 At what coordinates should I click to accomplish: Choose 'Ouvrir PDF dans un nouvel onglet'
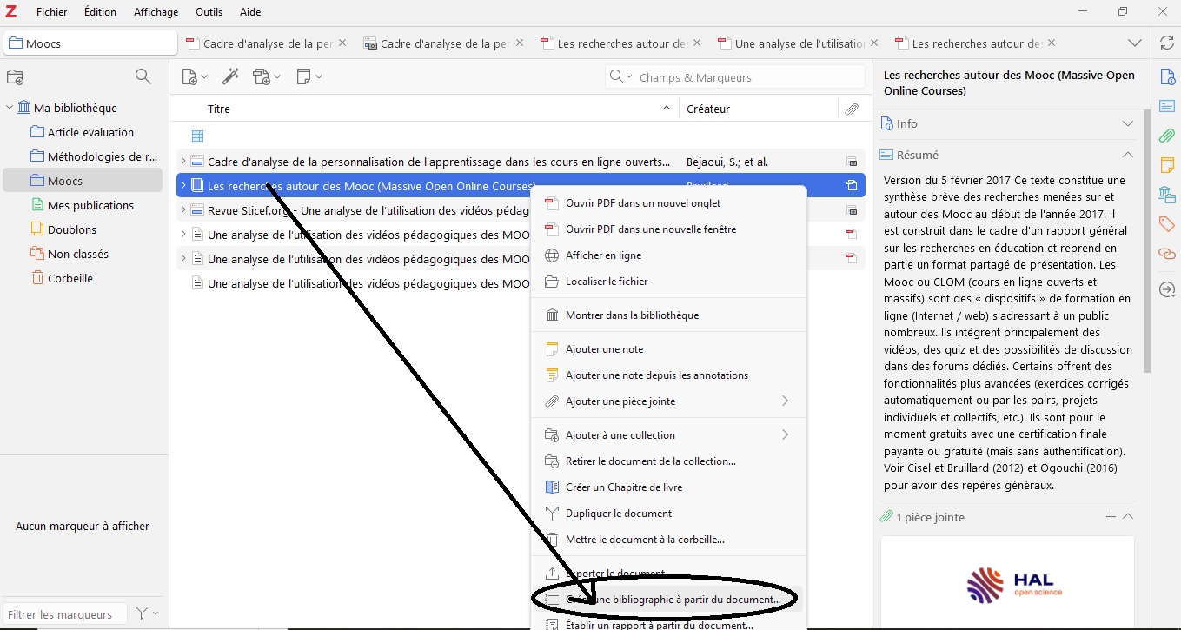tap(642, 203)
